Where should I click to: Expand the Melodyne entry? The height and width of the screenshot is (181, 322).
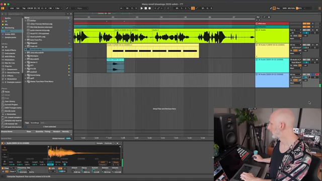click(x=26, y=56)
